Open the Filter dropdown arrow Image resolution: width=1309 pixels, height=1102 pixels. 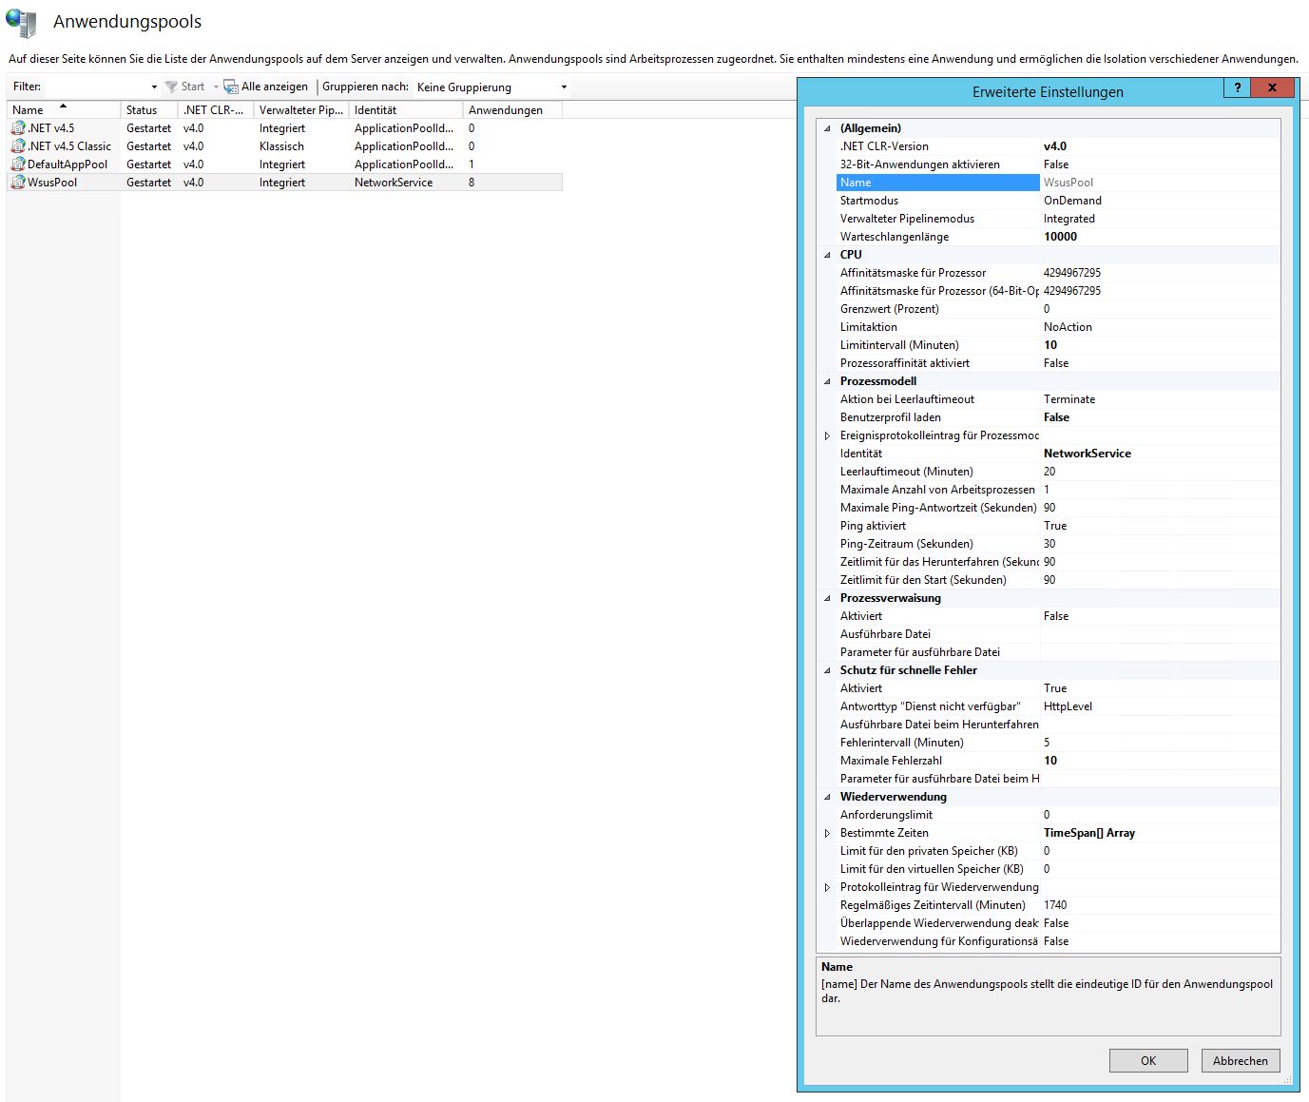point(154,87)
